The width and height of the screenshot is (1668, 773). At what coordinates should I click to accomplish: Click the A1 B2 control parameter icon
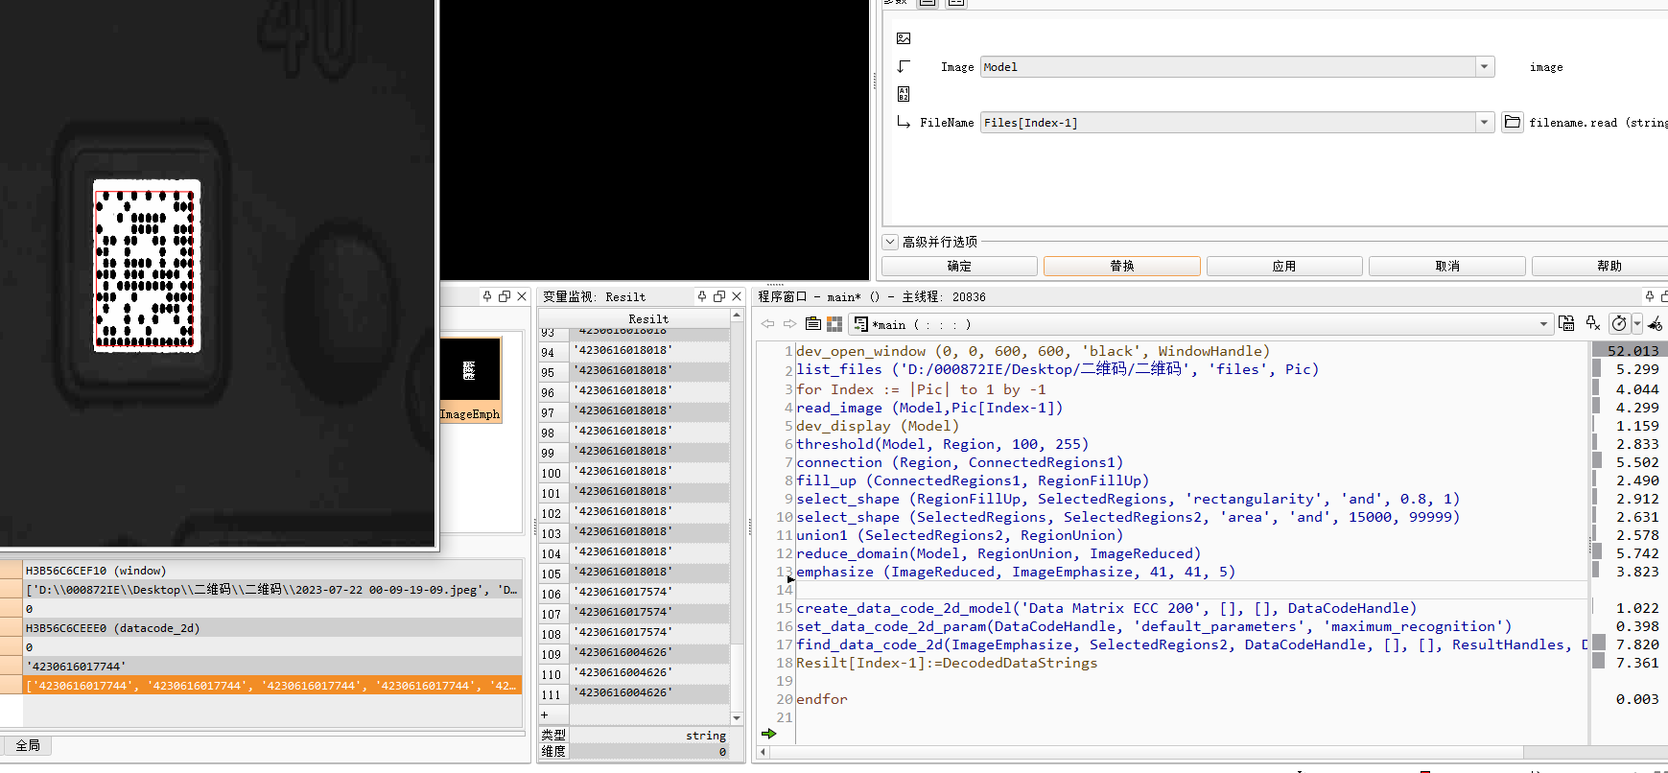tap(904, 94)
